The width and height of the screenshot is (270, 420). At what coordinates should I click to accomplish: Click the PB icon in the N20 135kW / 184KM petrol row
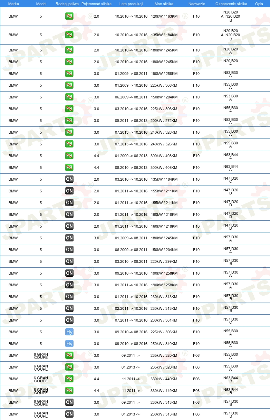(69, 35)
